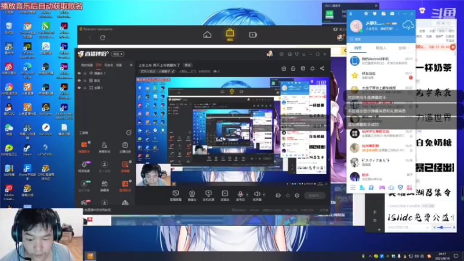Open the 类型 mode selector beside the 直播伴侣 logo
The height and width of the screenshot is (261, 464).
click(x=118, y=54)
